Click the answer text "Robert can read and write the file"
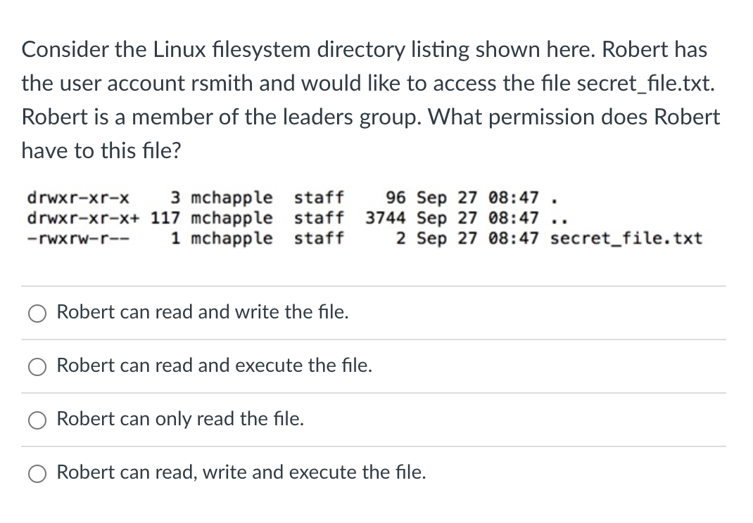The width and height of the screenshot is (753, 523). coord(202,312)
